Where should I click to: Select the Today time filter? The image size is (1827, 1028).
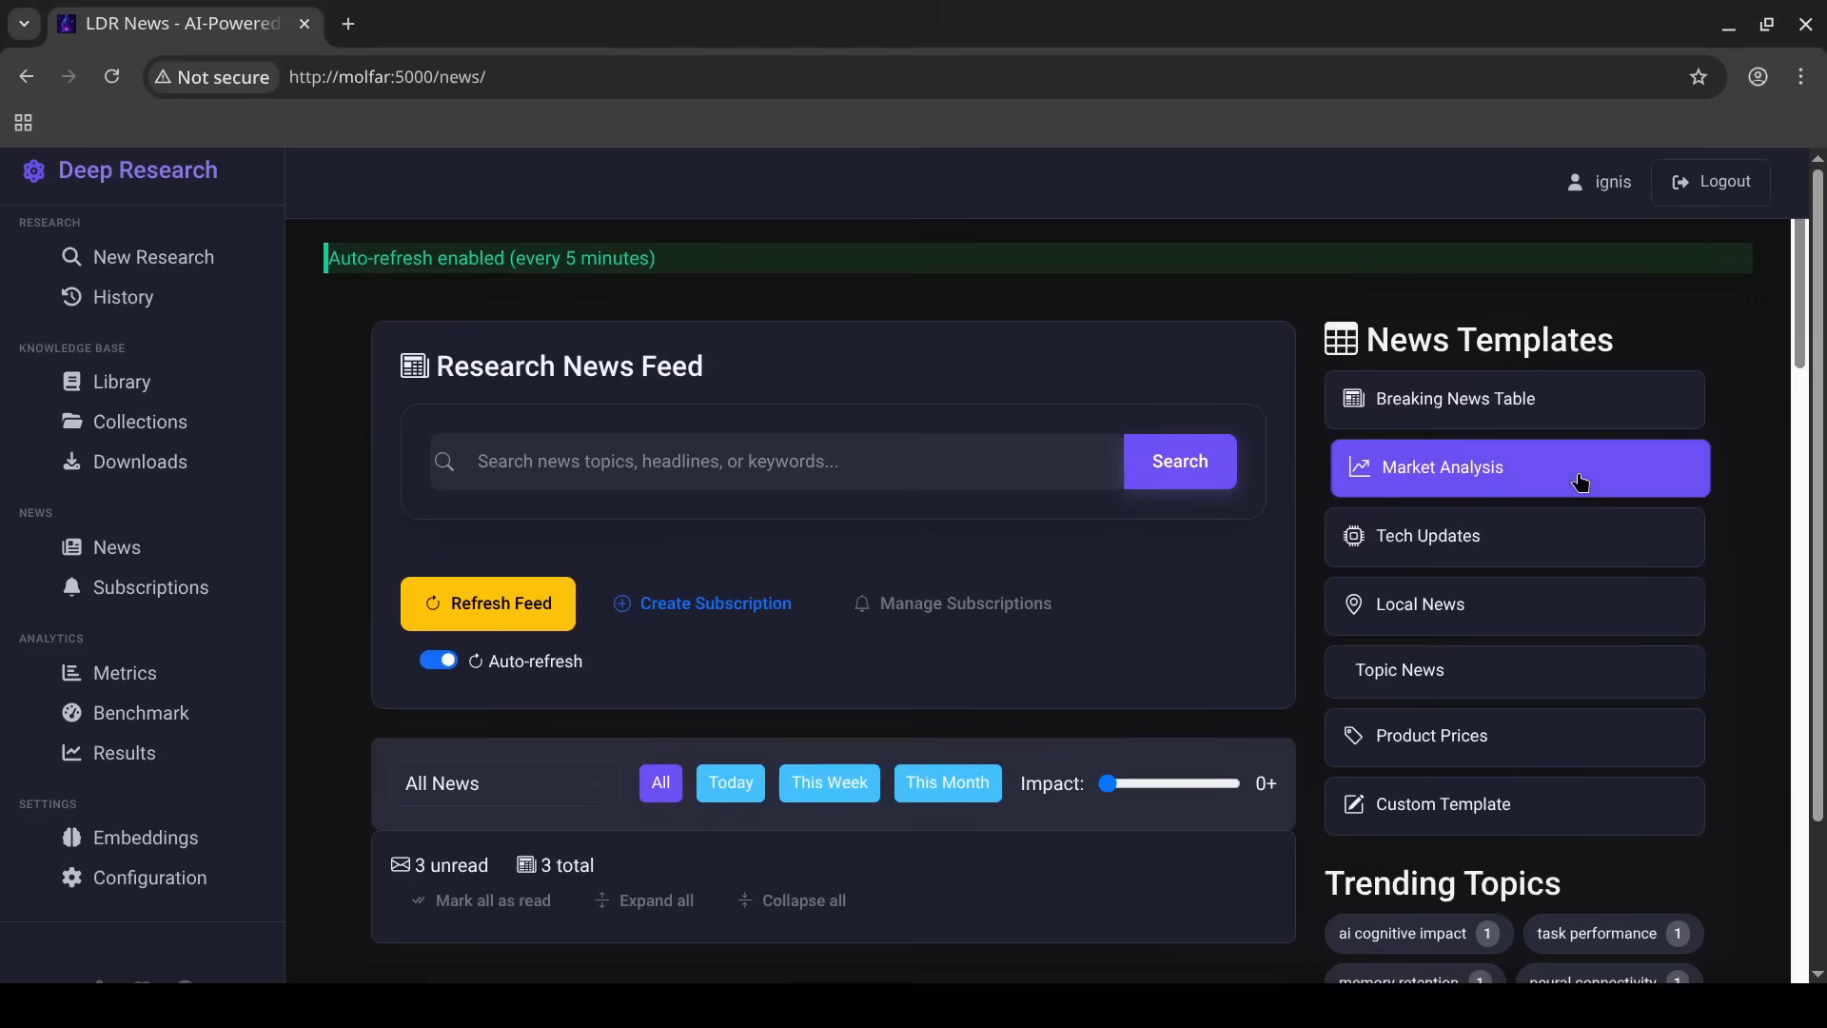coord(731,783)
